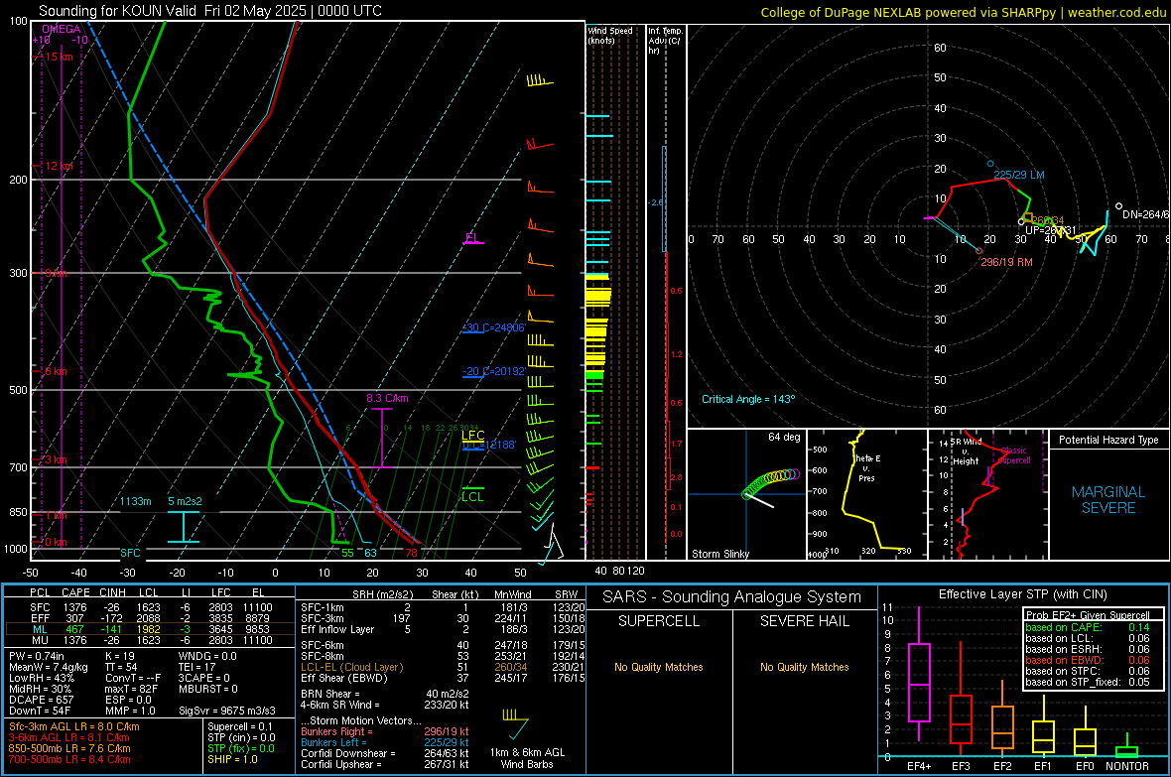The height and width of the screenshot is (777, 1171).
Task: Select the -20 C=20192' height label
Action: click(494, 370)
